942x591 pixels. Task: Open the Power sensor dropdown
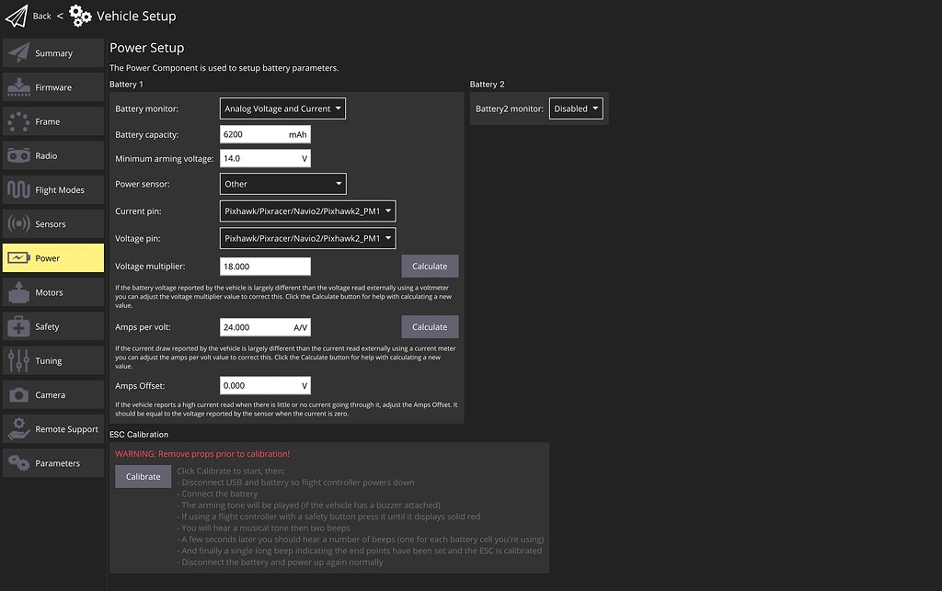point(282,184)
